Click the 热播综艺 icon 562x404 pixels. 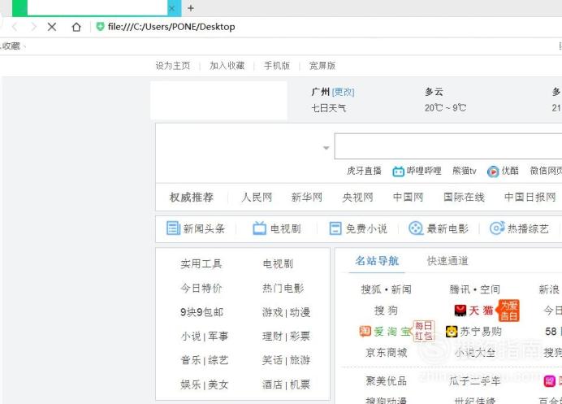pos(497,228)
